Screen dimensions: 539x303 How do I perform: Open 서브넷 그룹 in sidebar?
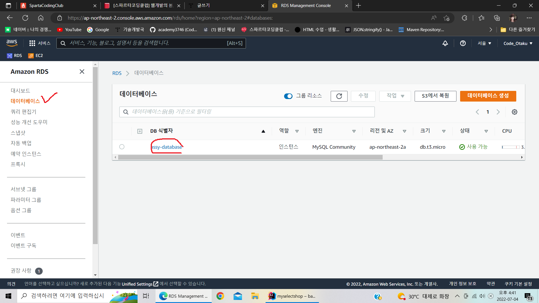[24, 189]
